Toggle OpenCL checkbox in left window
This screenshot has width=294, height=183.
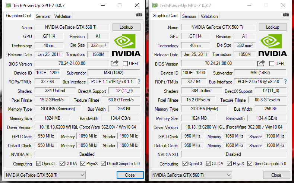[38, 164]
